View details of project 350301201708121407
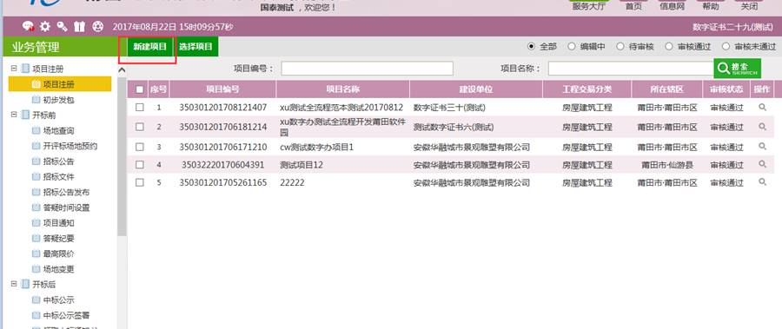This screenshot has width=782, height=329. pos(762,107)
